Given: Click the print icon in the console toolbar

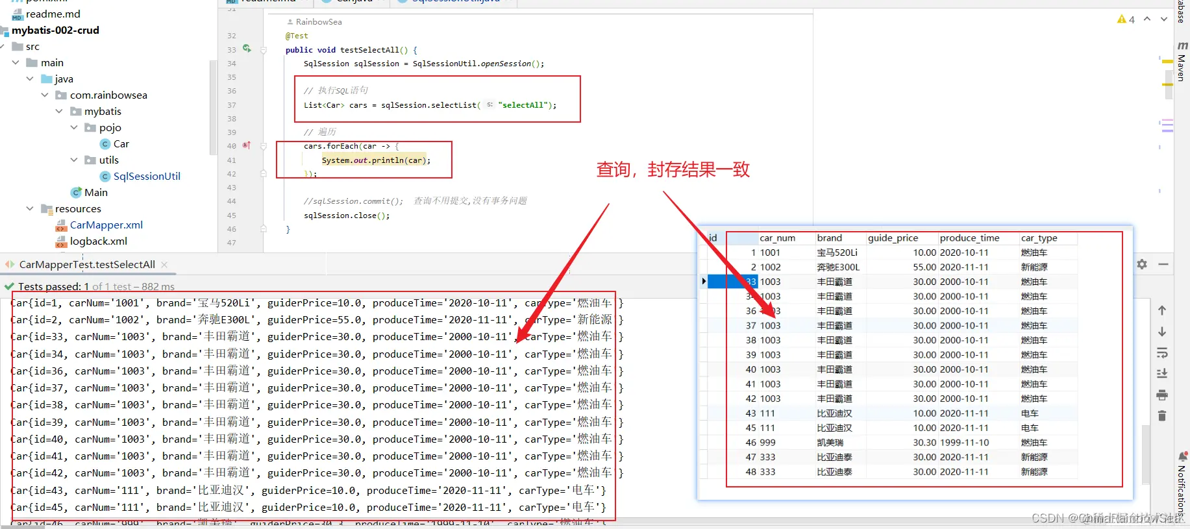Looking at the screenshot, I should [1162, 395].
